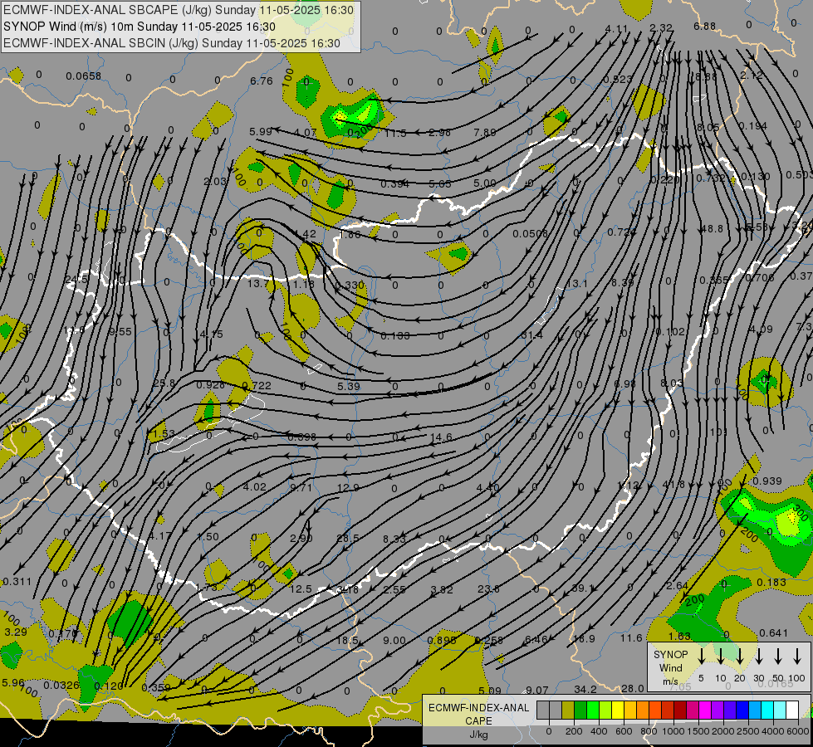Pick the bright magenta swatch in CAPE legend
The height and width of the screenshot is (747, 813).
[705, 710]
